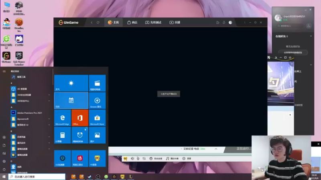Open Settings gear in Start menu
This screenshot has width=321, height=180.
4,161
